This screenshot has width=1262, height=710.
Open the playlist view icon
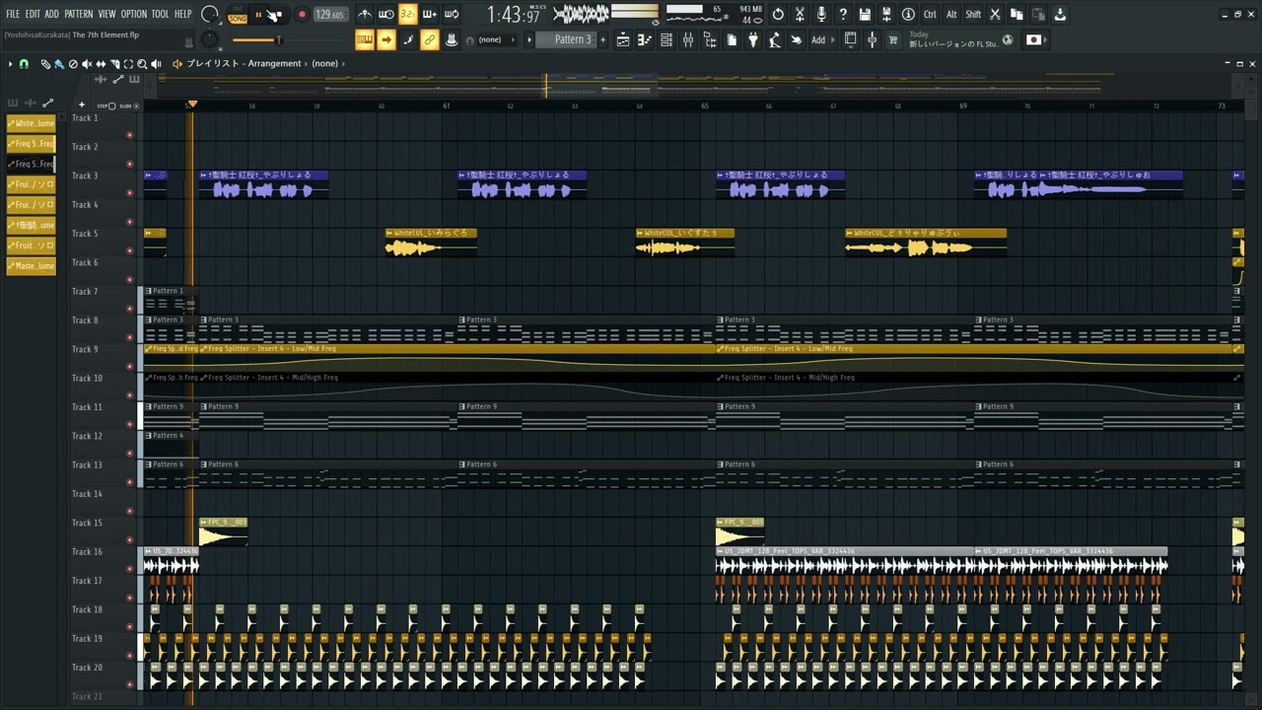click(x=623, y=39)
